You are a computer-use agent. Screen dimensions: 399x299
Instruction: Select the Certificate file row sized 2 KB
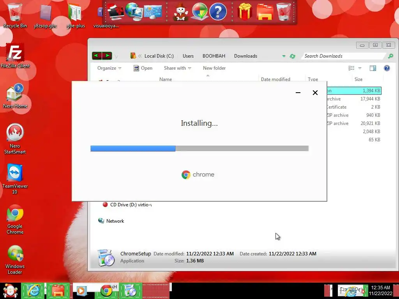(354, 107)
